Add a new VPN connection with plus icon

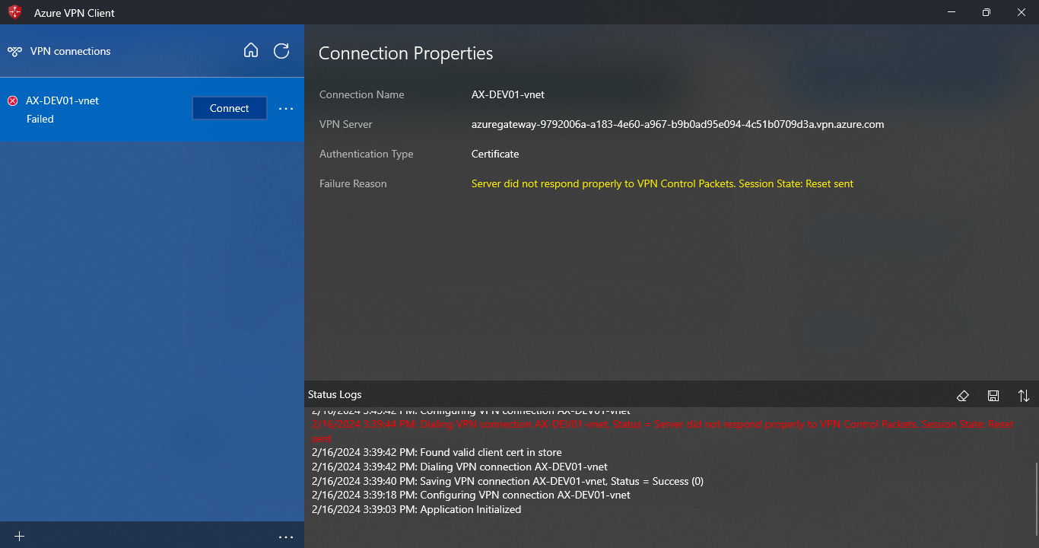point(20,537)
